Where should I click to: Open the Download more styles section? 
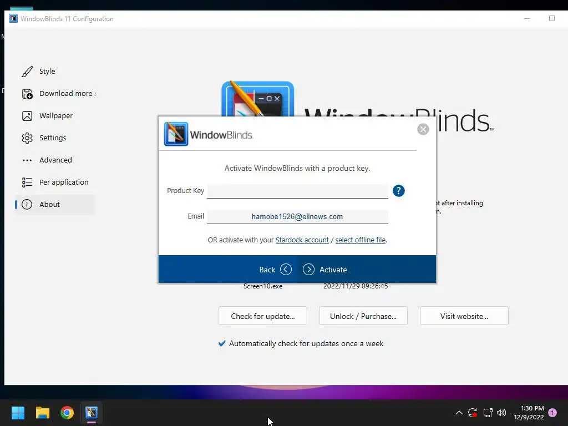tap(67, 93)
